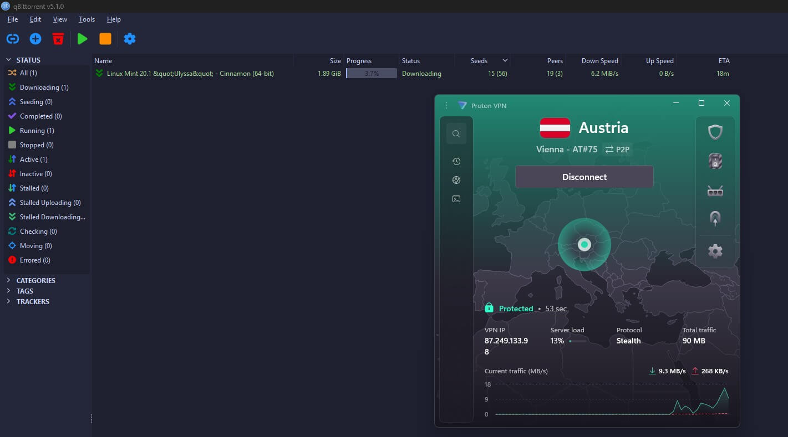Select the Stopped (0) filter
This screenshot has width=788, height=437.
[x=47, y=145]
